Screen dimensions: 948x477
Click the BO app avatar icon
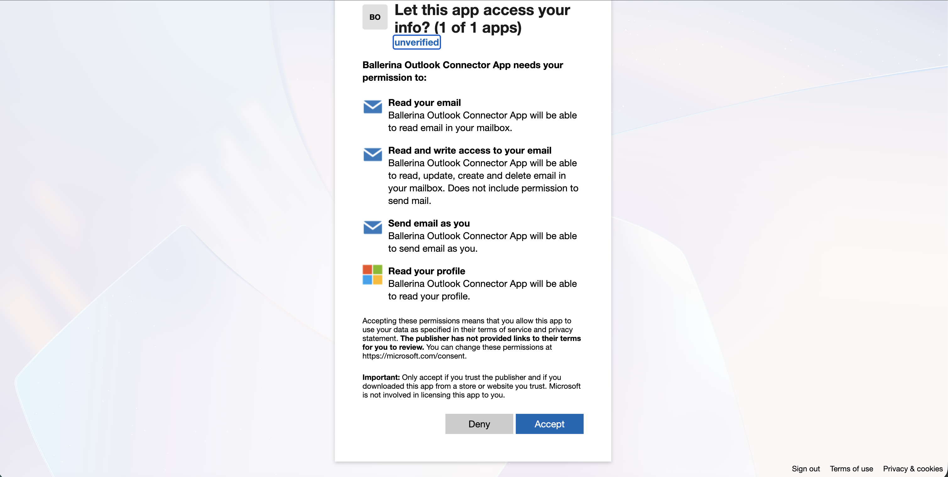click(375, 17)
